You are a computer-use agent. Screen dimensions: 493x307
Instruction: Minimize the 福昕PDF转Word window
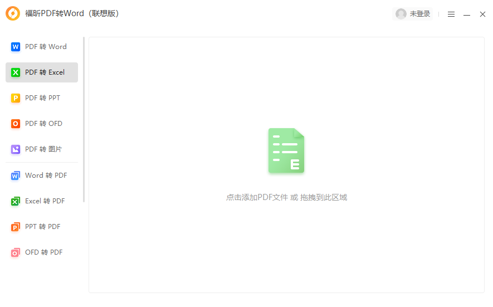pyautogui.click(x=467, y=14)
